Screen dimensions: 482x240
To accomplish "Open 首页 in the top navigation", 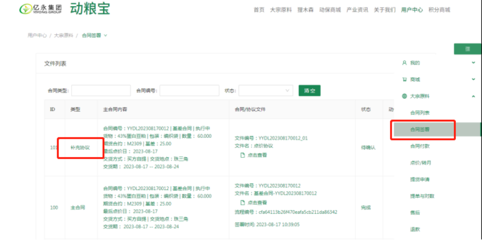I will point(259,10).
